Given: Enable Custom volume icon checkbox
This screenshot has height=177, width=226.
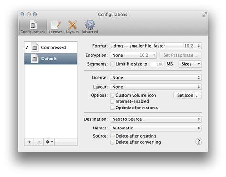Looking at the screenshot, I should [x=112, y=95].
